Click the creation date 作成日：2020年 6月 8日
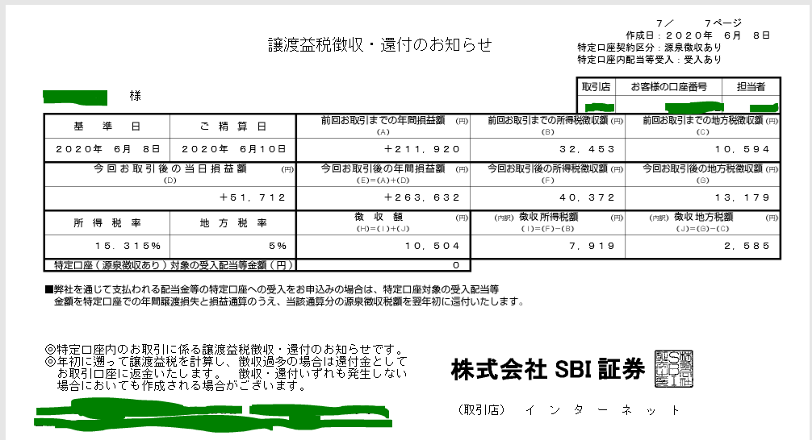 tap(698, 35)
